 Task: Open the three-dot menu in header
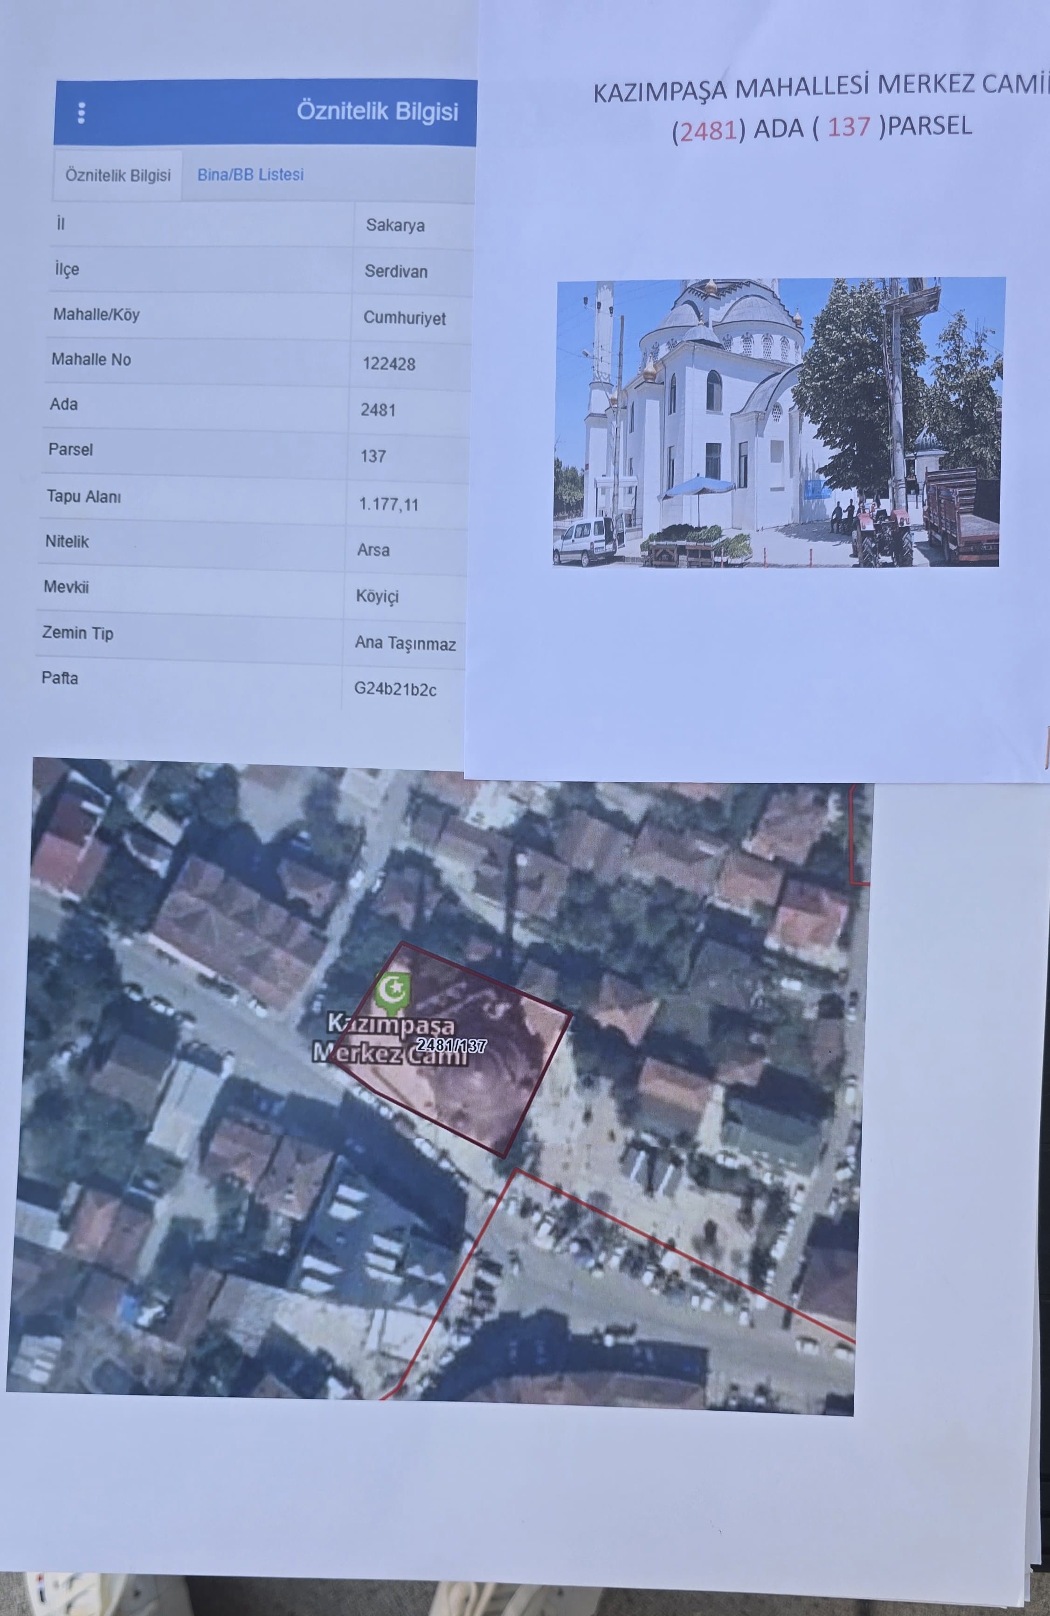[x=82, y=113]
